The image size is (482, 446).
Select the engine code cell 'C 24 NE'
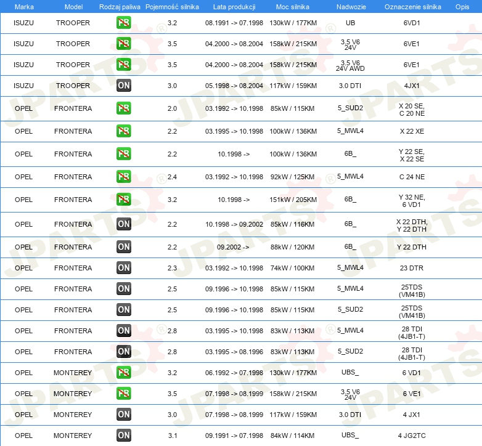coord(412,177)
